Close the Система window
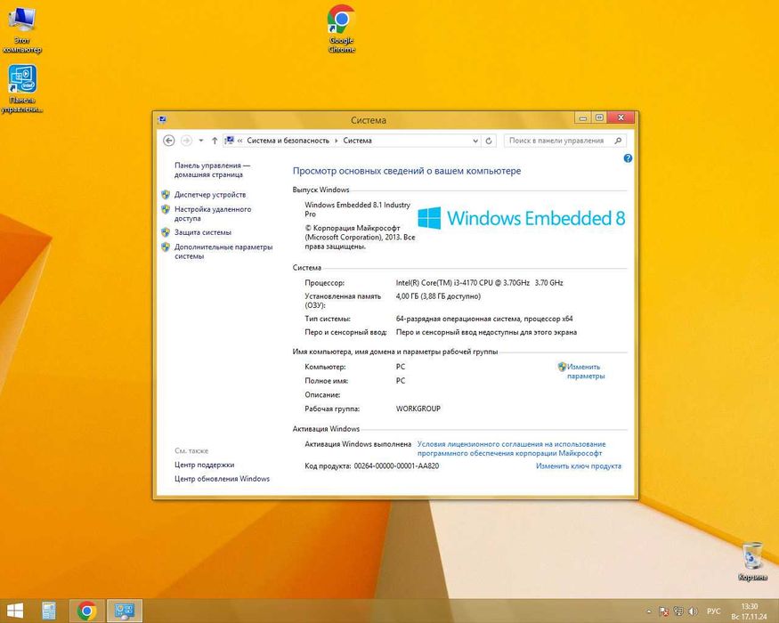The height and width of the screenshot is (623, 779). (621, 117)
